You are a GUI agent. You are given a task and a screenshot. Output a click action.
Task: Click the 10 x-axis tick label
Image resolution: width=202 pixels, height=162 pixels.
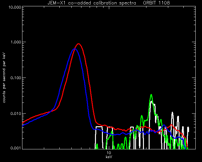click(109, 153)
